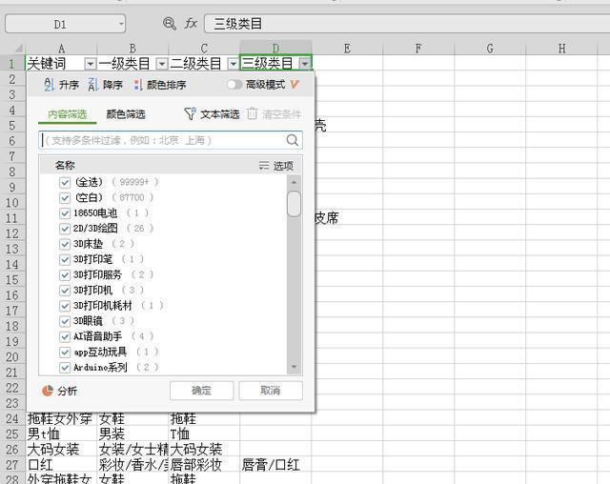Cancel filter with 取消 button
Screen dimensions: 610x484
[271, 391]
